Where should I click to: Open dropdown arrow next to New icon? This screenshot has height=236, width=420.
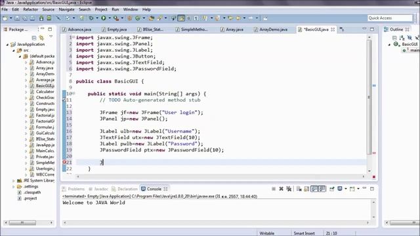(x=11, y=18)
